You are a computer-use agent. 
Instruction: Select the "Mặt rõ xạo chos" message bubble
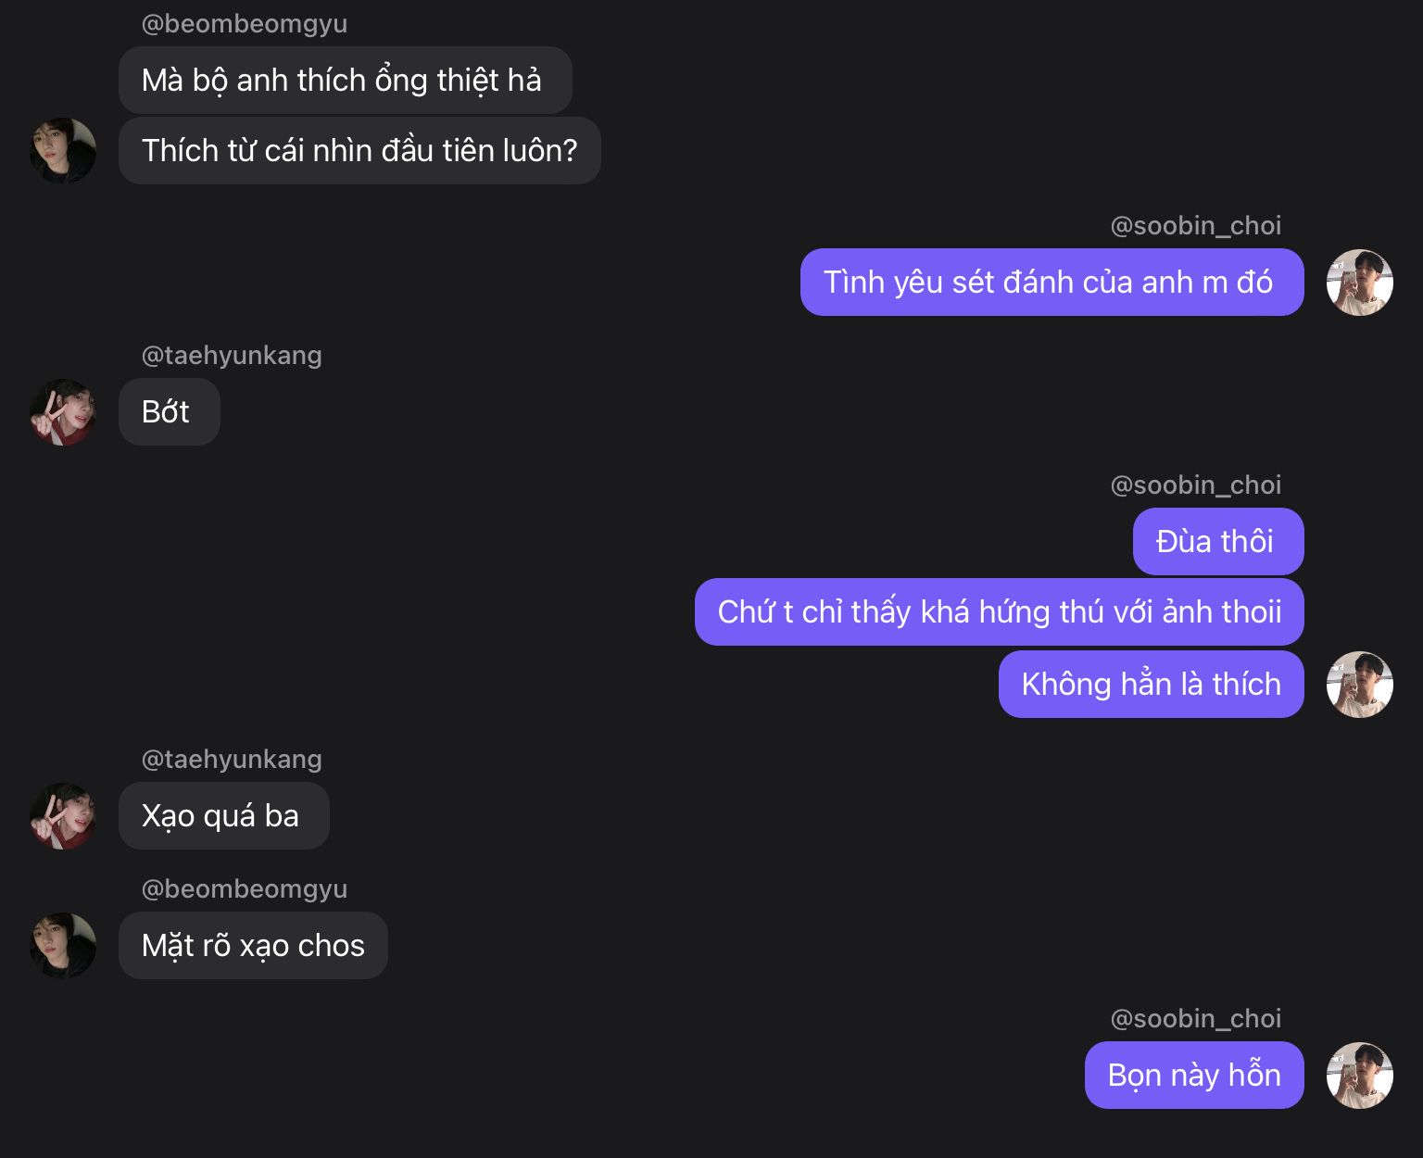[253, 945]
